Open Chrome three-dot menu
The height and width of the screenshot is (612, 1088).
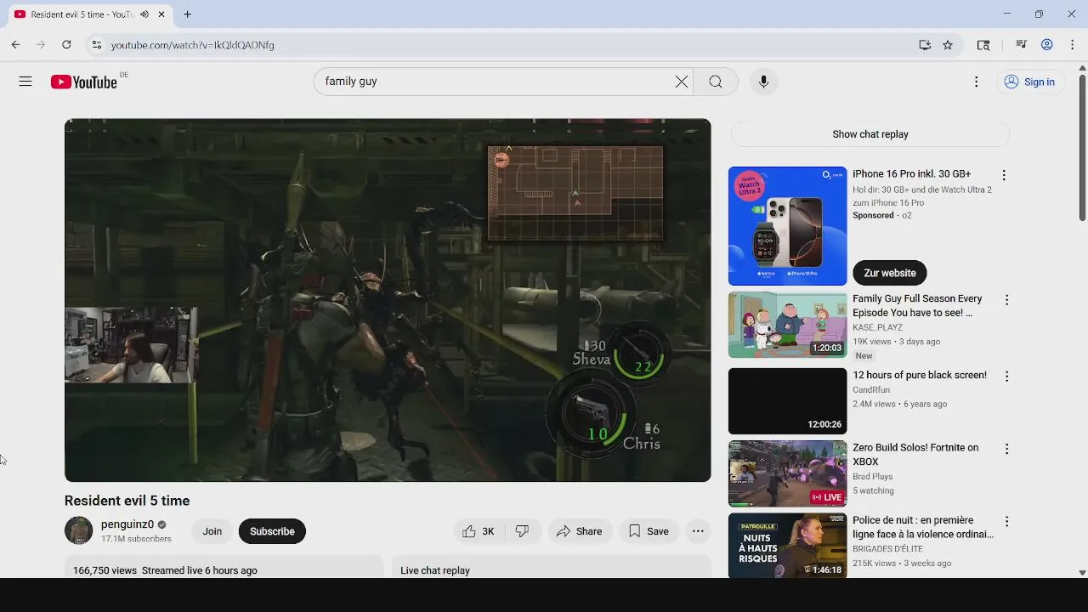coord(1073,45)
